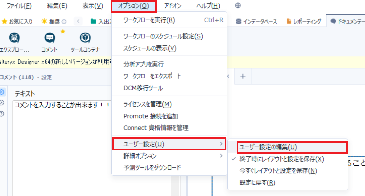Image resolution: width=365 pixels, height=196 pixels.
Task: Open the help question mark icon
Action: pos(2,114)
